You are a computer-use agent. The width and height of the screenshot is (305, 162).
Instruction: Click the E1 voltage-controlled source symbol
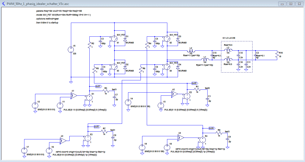89,98
